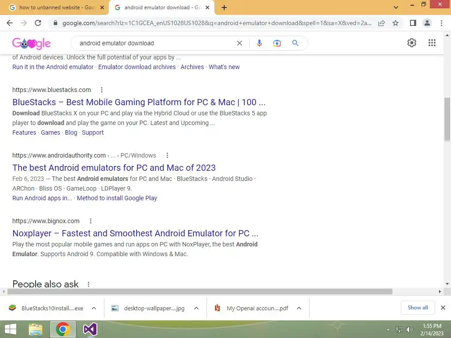Share this page from the address bar

point(381,23)
